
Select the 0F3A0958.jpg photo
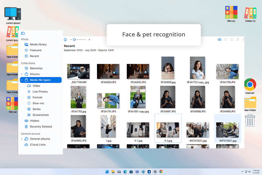[x=168, y=68]
